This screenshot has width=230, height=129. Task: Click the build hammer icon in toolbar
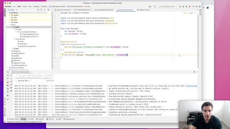pyautogui.click(x=155, y=6)
